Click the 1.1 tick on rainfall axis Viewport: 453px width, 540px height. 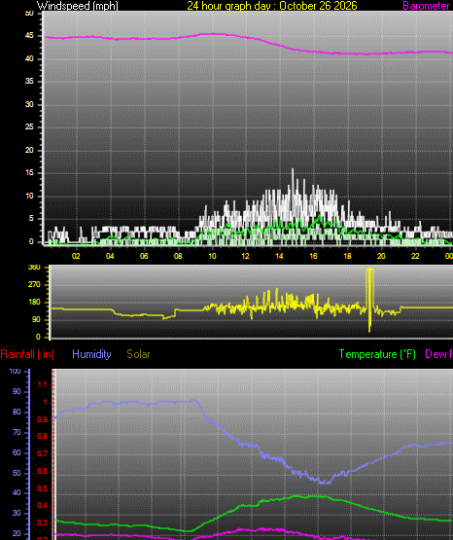42,384
